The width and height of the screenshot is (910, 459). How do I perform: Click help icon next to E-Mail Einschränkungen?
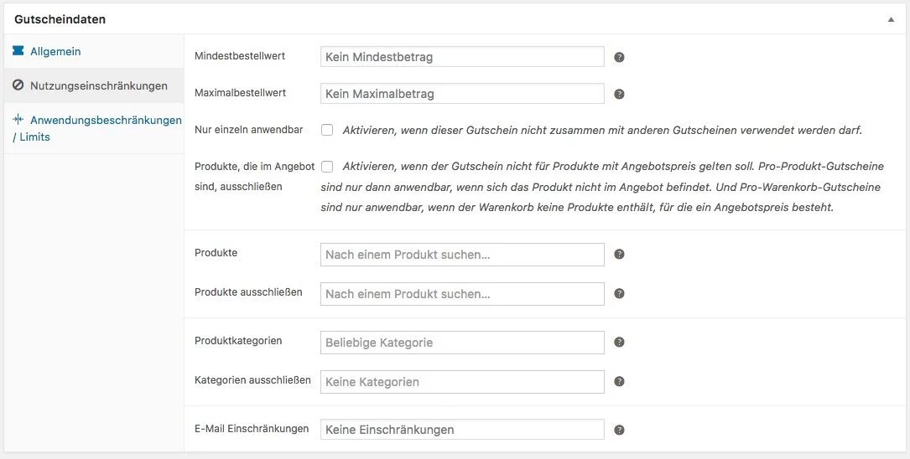point(619,430)
